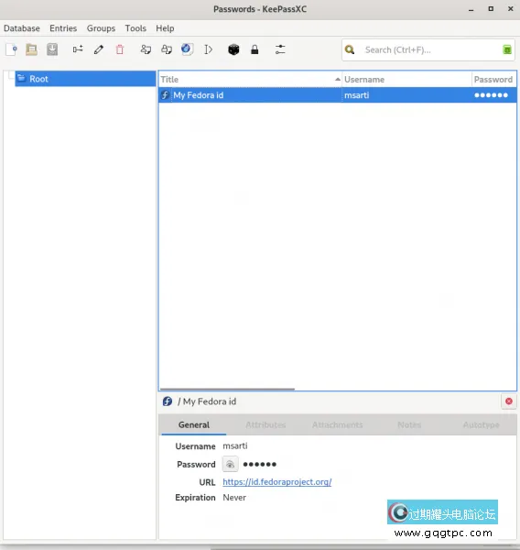Open the Help menu
520x550 pixels.
(165, 28)
